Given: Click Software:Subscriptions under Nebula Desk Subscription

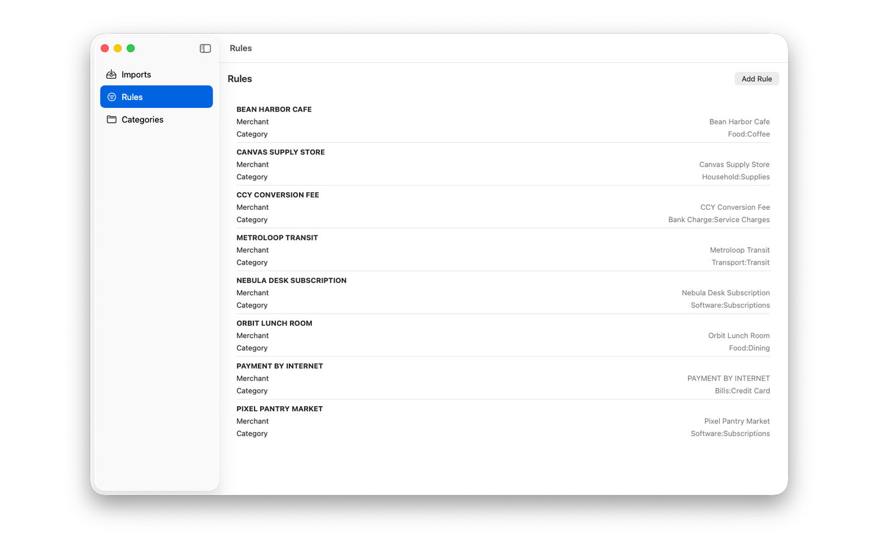Looking at the screenshot, I should coord(730,305).
